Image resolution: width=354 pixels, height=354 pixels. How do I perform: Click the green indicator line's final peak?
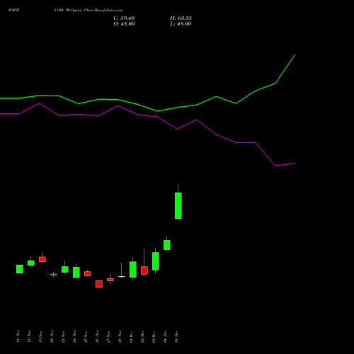tap(295, 55)
